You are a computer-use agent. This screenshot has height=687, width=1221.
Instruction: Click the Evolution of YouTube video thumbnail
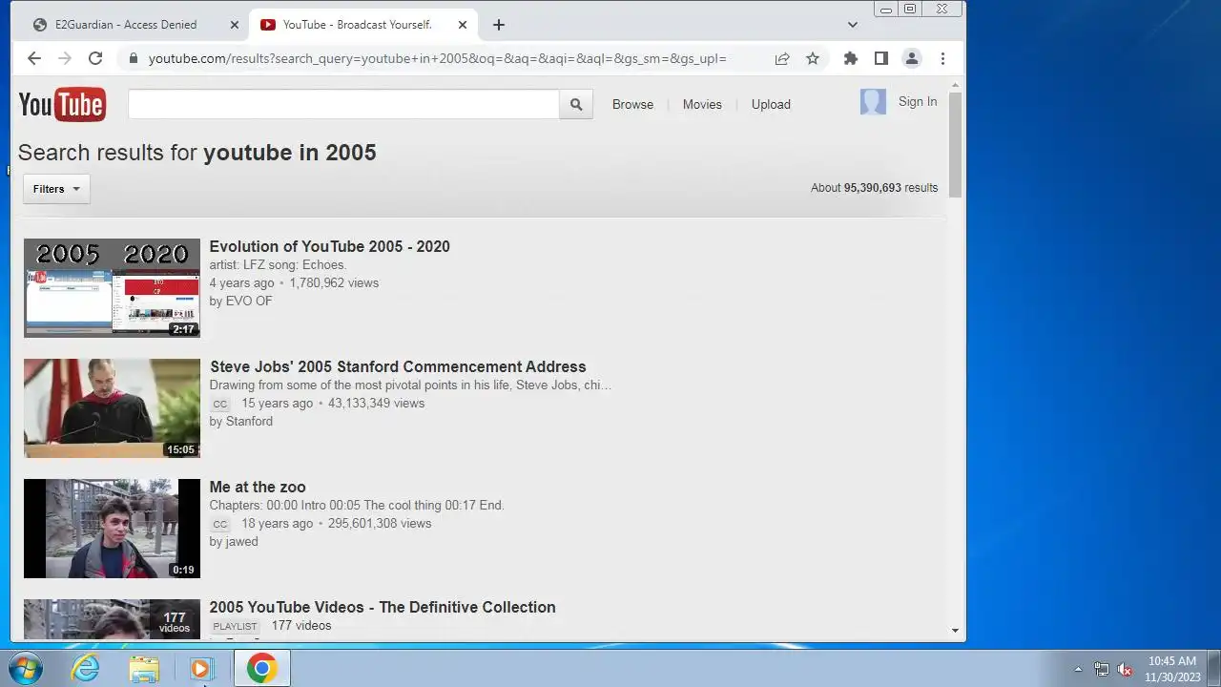[x=112, y=288]
